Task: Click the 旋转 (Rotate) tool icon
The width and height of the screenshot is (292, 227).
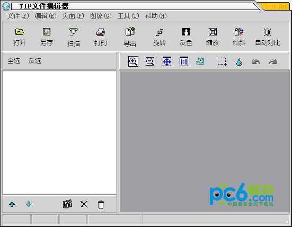Action: click(160, 32)
